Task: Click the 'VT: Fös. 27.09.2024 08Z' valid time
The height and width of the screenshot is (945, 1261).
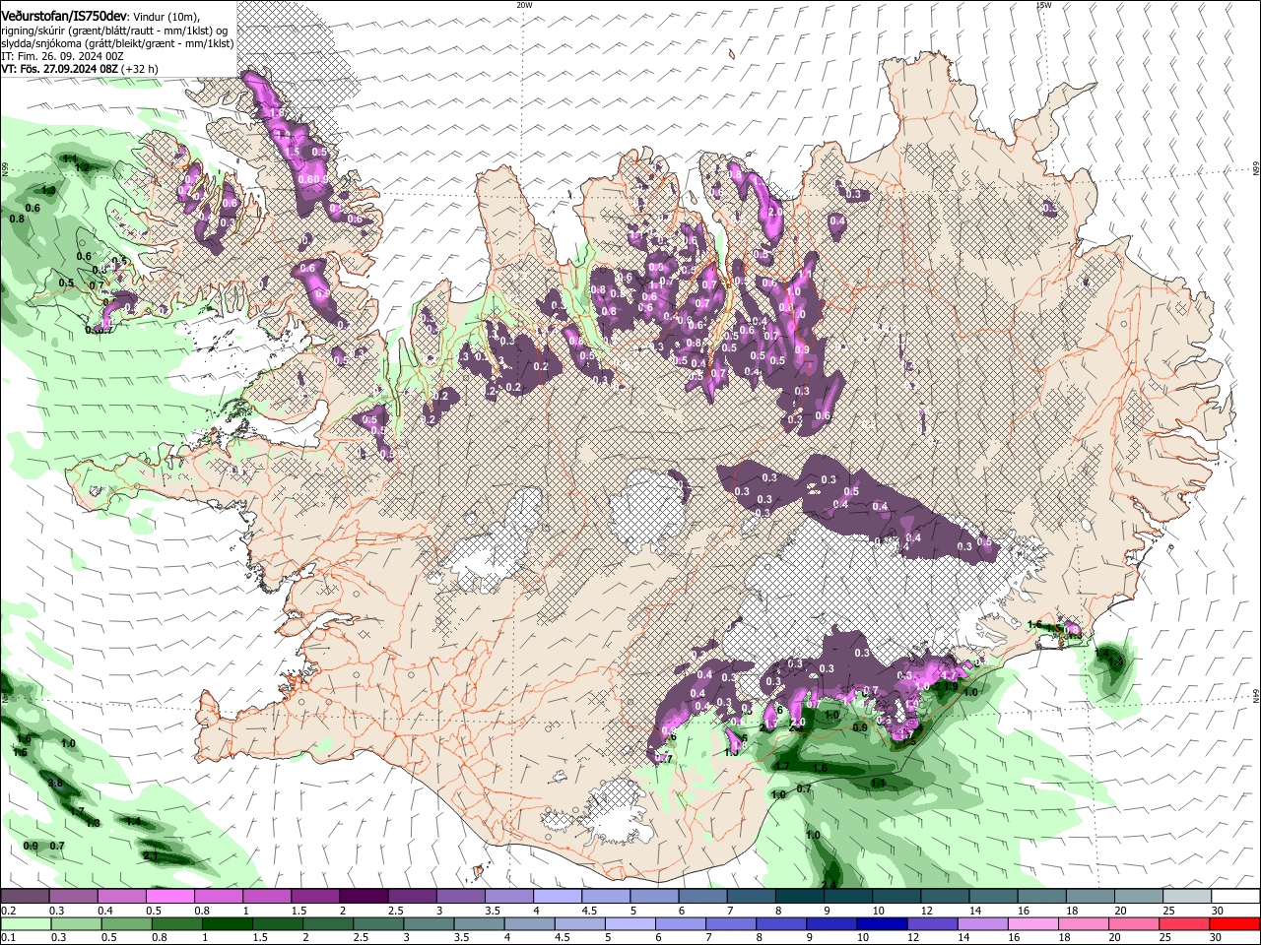Action: coord(60,69)
